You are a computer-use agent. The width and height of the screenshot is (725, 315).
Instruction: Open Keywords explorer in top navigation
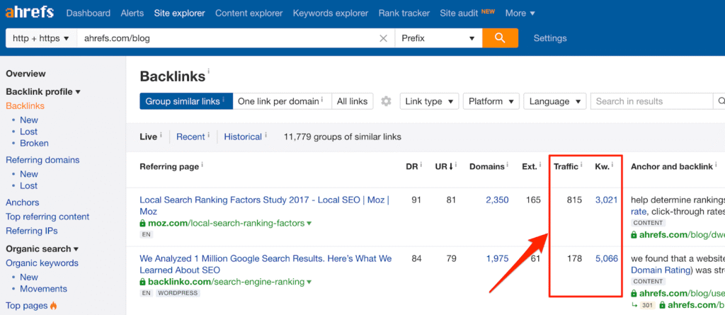click(332, 13)
